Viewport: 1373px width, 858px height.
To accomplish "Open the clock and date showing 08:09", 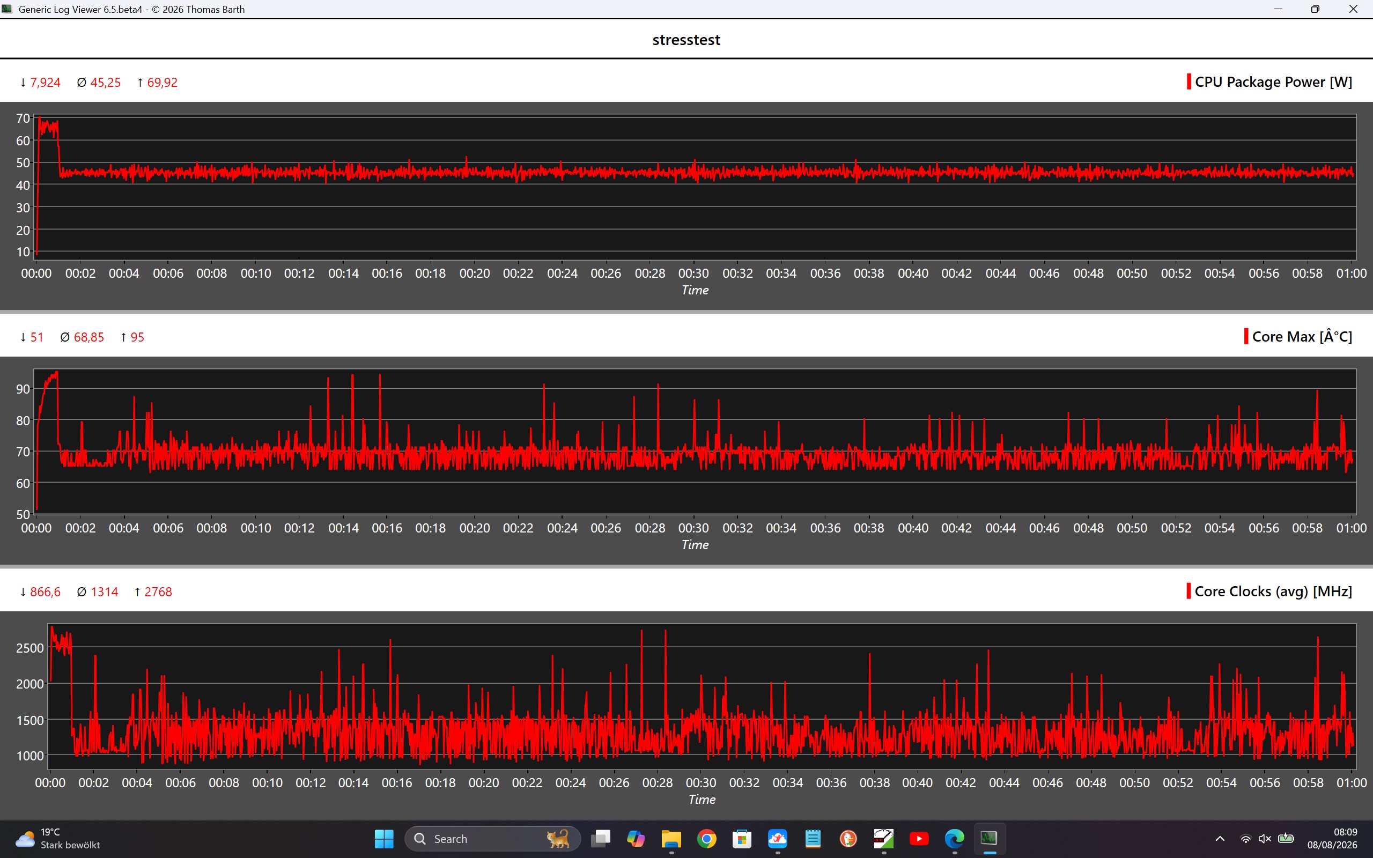I will pyautogui.click(x=1332, y=838).
